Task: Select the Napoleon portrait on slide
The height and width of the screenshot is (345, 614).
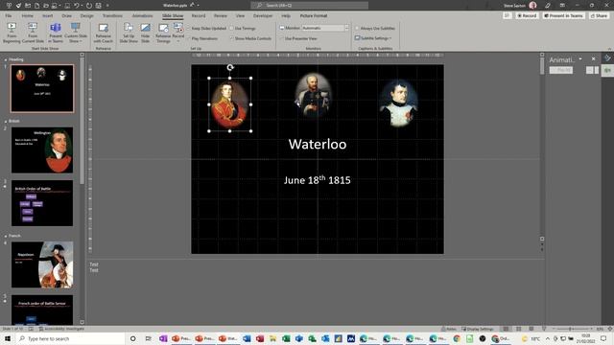Action: click(398, 103)
